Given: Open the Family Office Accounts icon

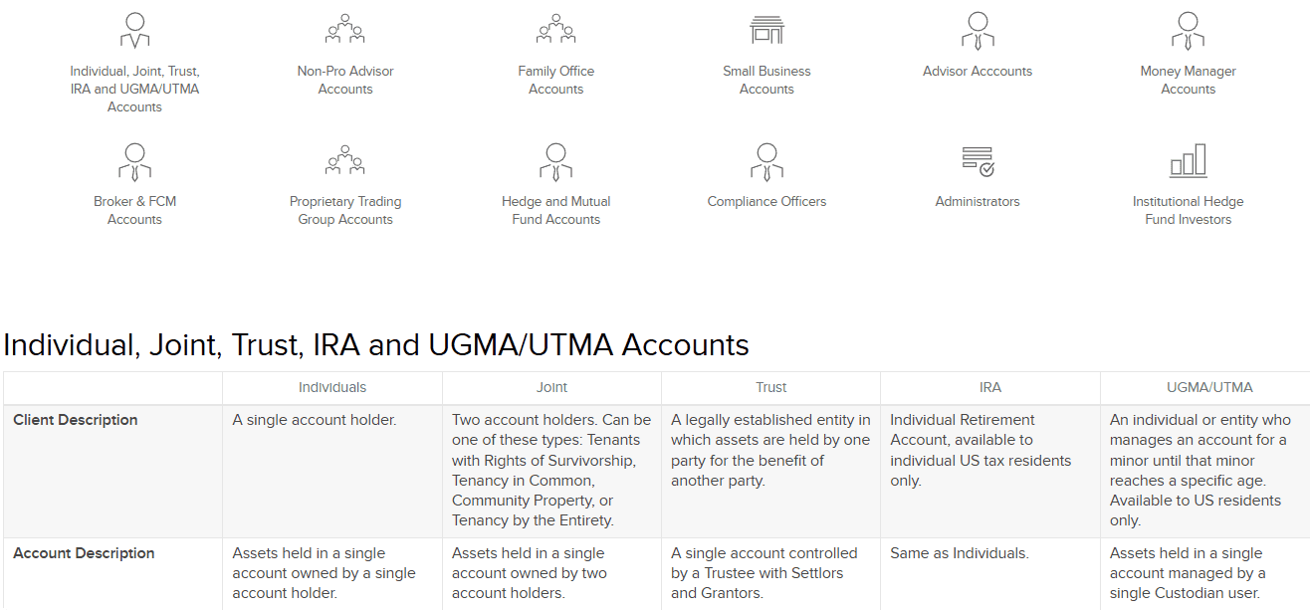Looking at the screenshot, I should coord(556,29).
